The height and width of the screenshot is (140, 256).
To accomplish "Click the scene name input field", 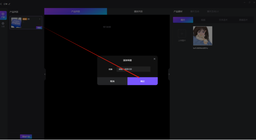I will point(133,69).
